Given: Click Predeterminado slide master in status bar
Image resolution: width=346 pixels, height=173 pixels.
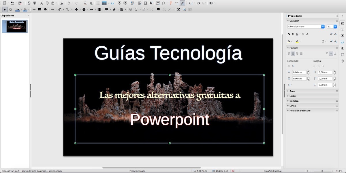Looking at the screenshot, I should [137, 171].
